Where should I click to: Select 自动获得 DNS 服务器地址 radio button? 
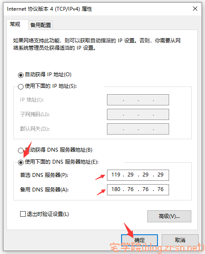click(21, 150)
